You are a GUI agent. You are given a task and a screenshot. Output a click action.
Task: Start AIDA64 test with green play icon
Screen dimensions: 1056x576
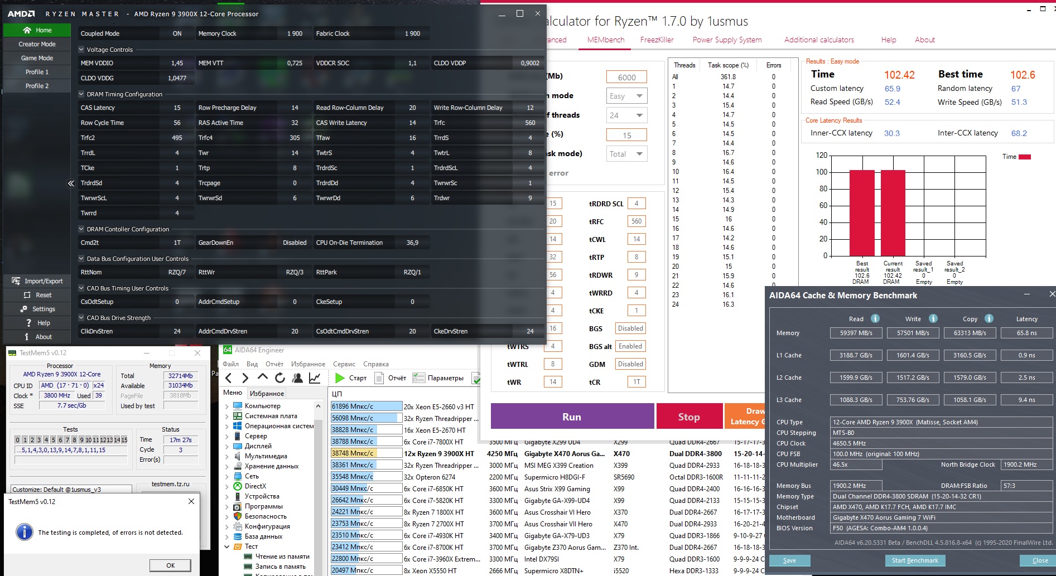tap(339, 378)
